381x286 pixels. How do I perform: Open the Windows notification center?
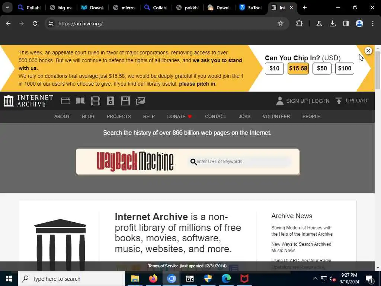[369, 279]
